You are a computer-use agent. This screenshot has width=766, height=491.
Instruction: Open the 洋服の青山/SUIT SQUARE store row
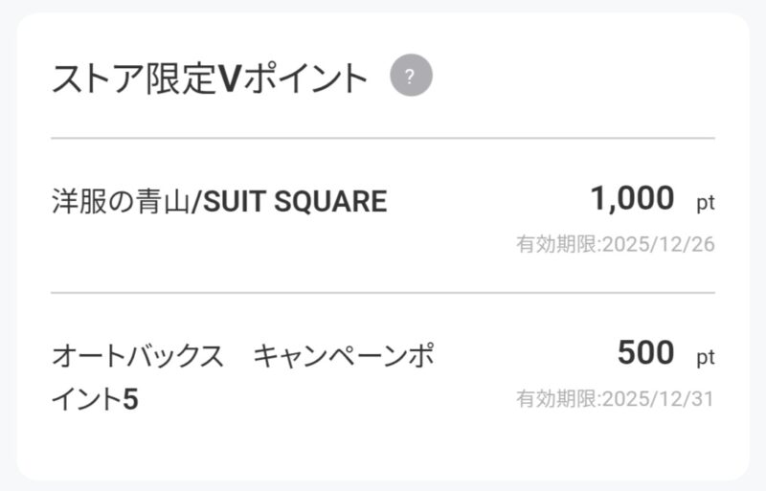click(x=383, y=216)
